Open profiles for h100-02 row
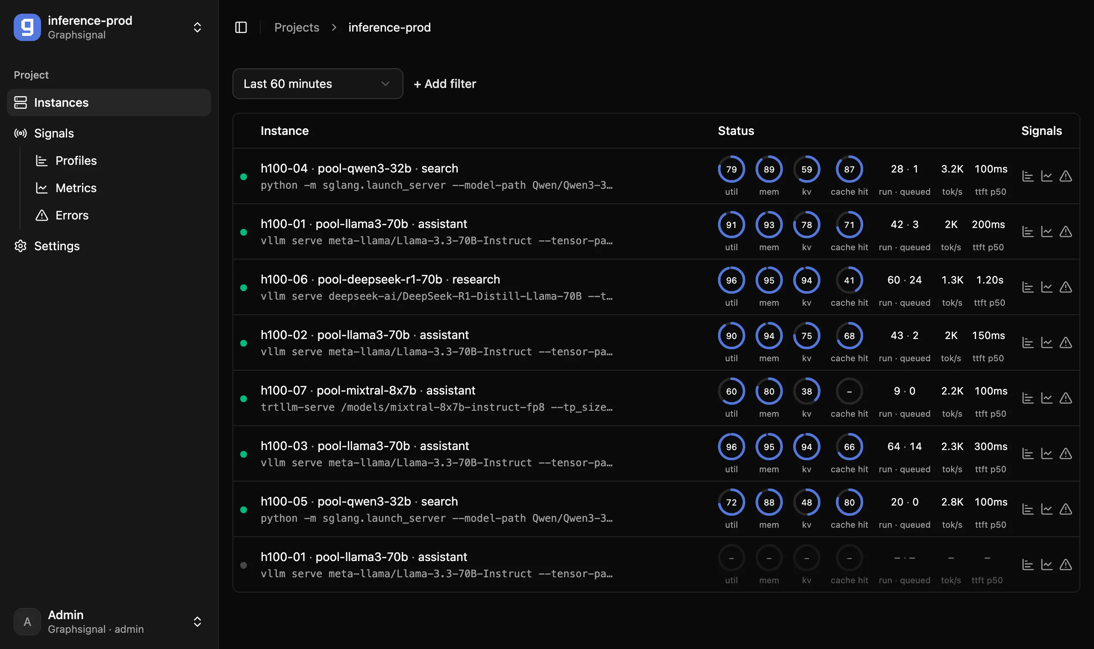 point(1027,342)
